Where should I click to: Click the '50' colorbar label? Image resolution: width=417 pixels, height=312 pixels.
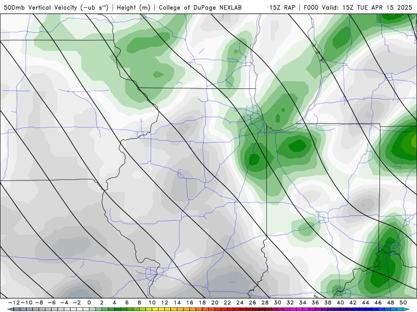(x=403, y=303)
